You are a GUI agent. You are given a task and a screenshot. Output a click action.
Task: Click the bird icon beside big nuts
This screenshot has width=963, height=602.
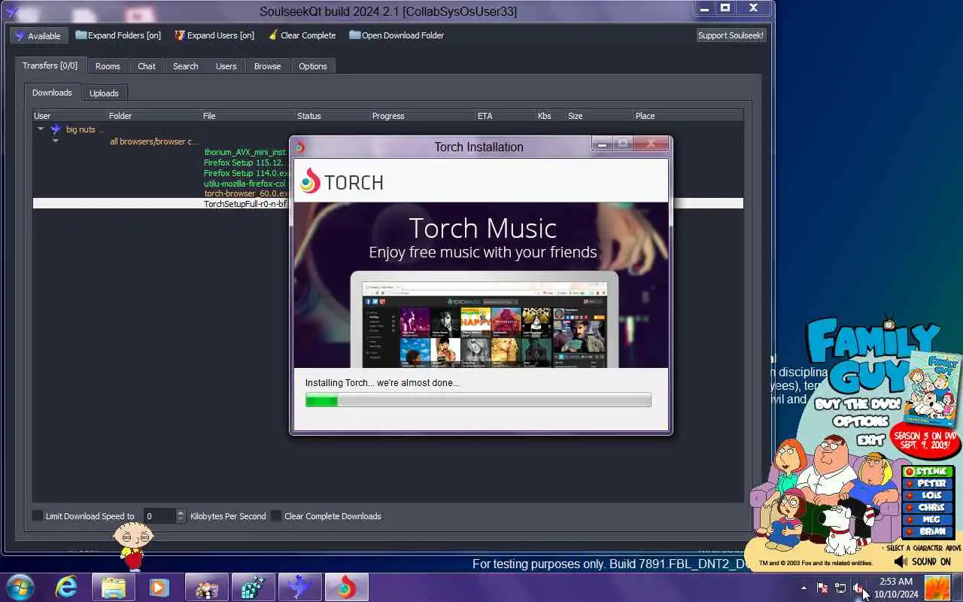pyautogui.click(x=56, y=129)
